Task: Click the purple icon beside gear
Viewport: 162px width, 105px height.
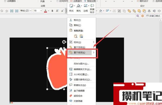Action: 138,16
